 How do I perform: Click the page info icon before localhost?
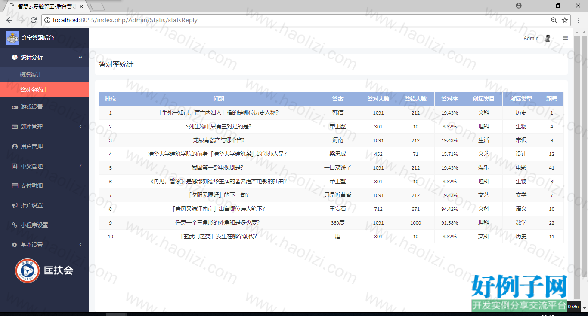point(47,20)
